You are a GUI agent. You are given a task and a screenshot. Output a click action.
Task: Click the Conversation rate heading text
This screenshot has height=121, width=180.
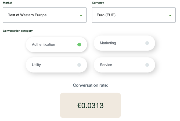(90, 85)
